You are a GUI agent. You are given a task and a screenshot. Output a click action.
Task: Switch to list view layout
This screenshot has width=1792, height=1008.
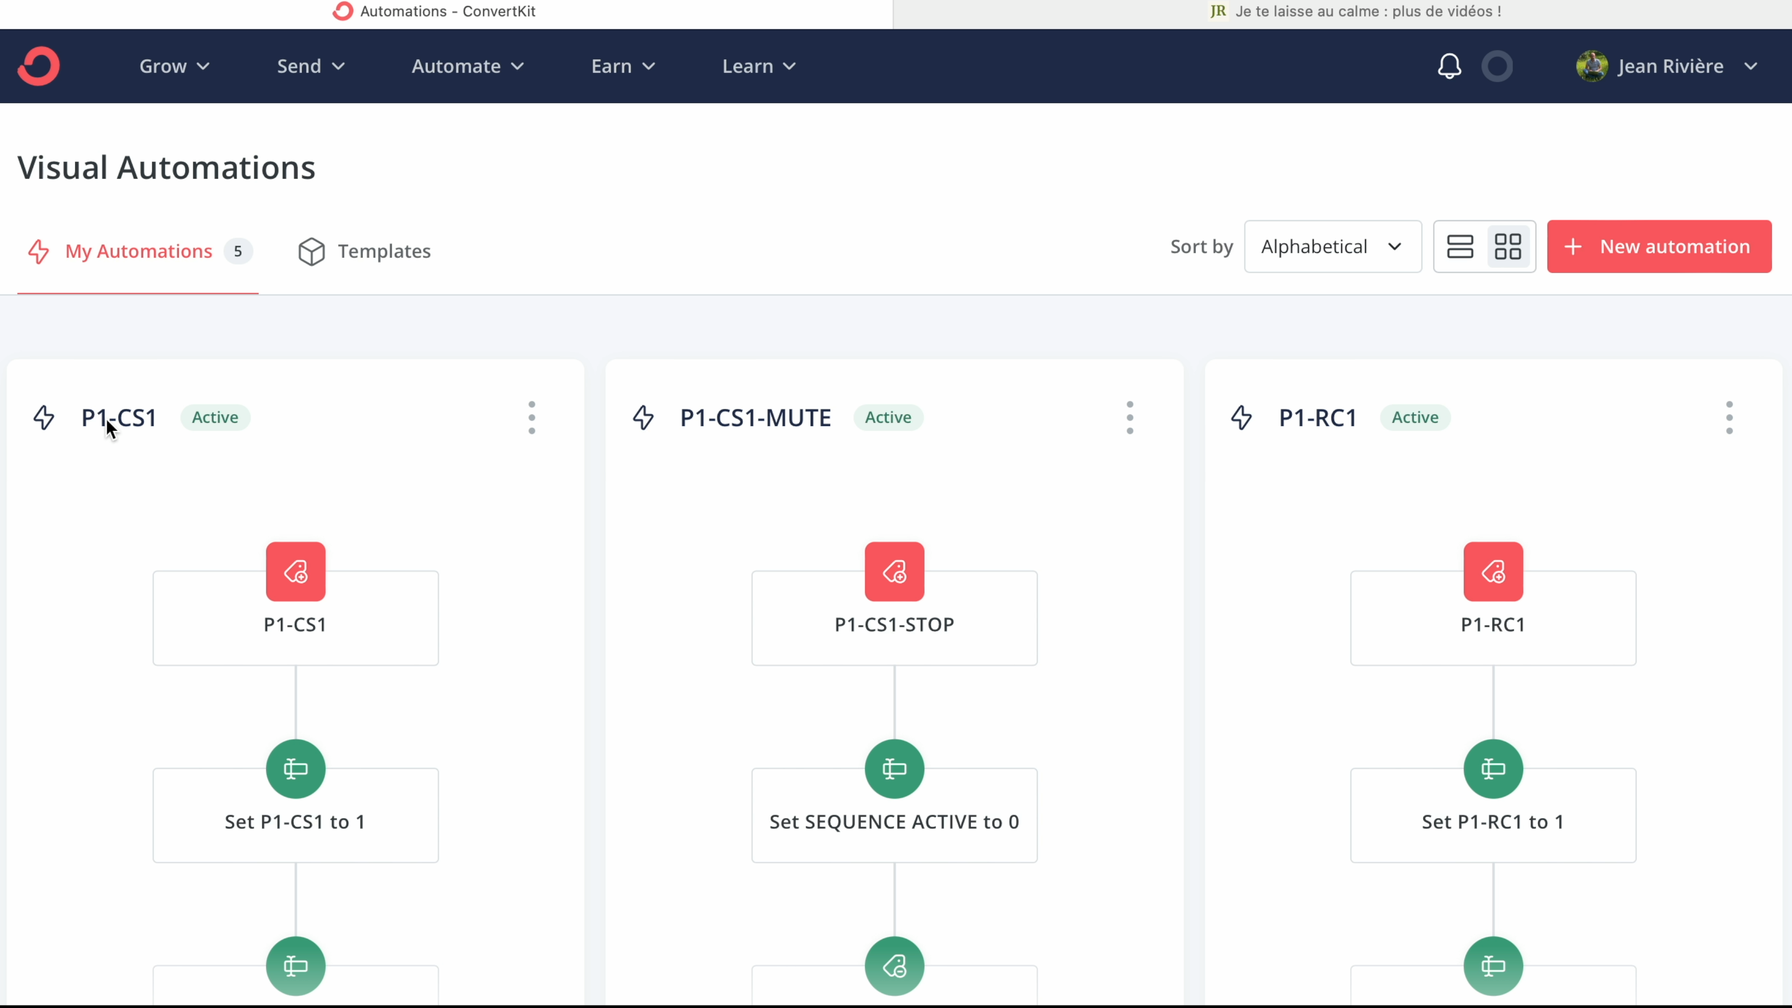pyautogui.click(x=1459, y=246)
